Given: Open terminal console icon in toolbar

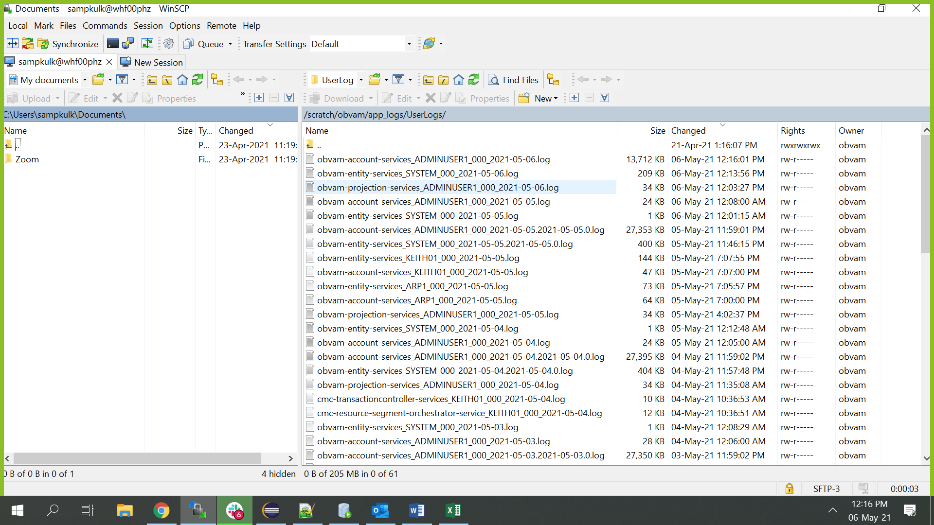Looking at the screenshot, I should (x=112, y=44).
